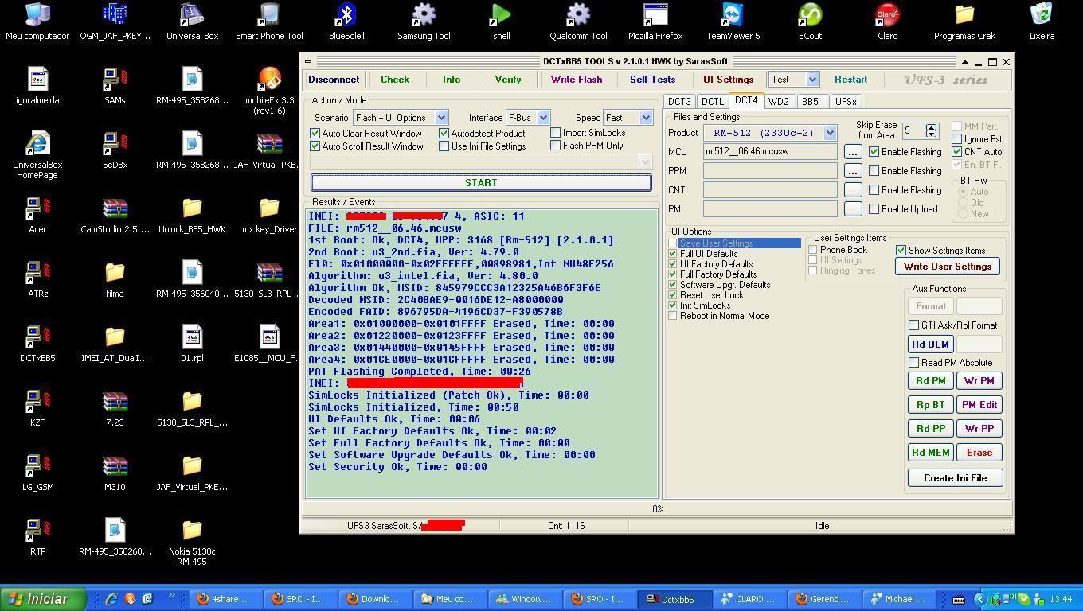Enable Import SimLocks checkbox
This screenshot has width=1083, height=611.
tap(556, 133)
